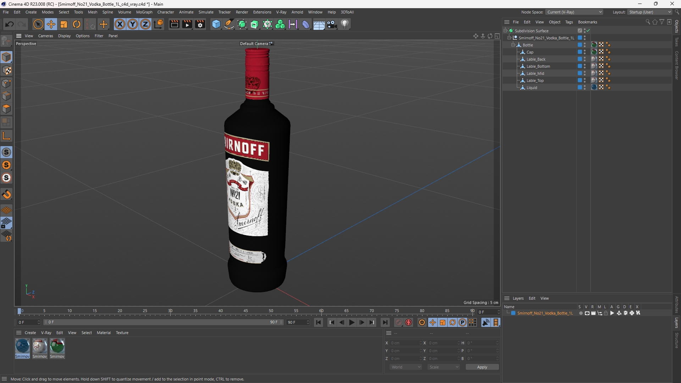The height and width of the screenshot is (383, 681).
Task: Open viewport Display menu
Action: click(x=64, y=36)
